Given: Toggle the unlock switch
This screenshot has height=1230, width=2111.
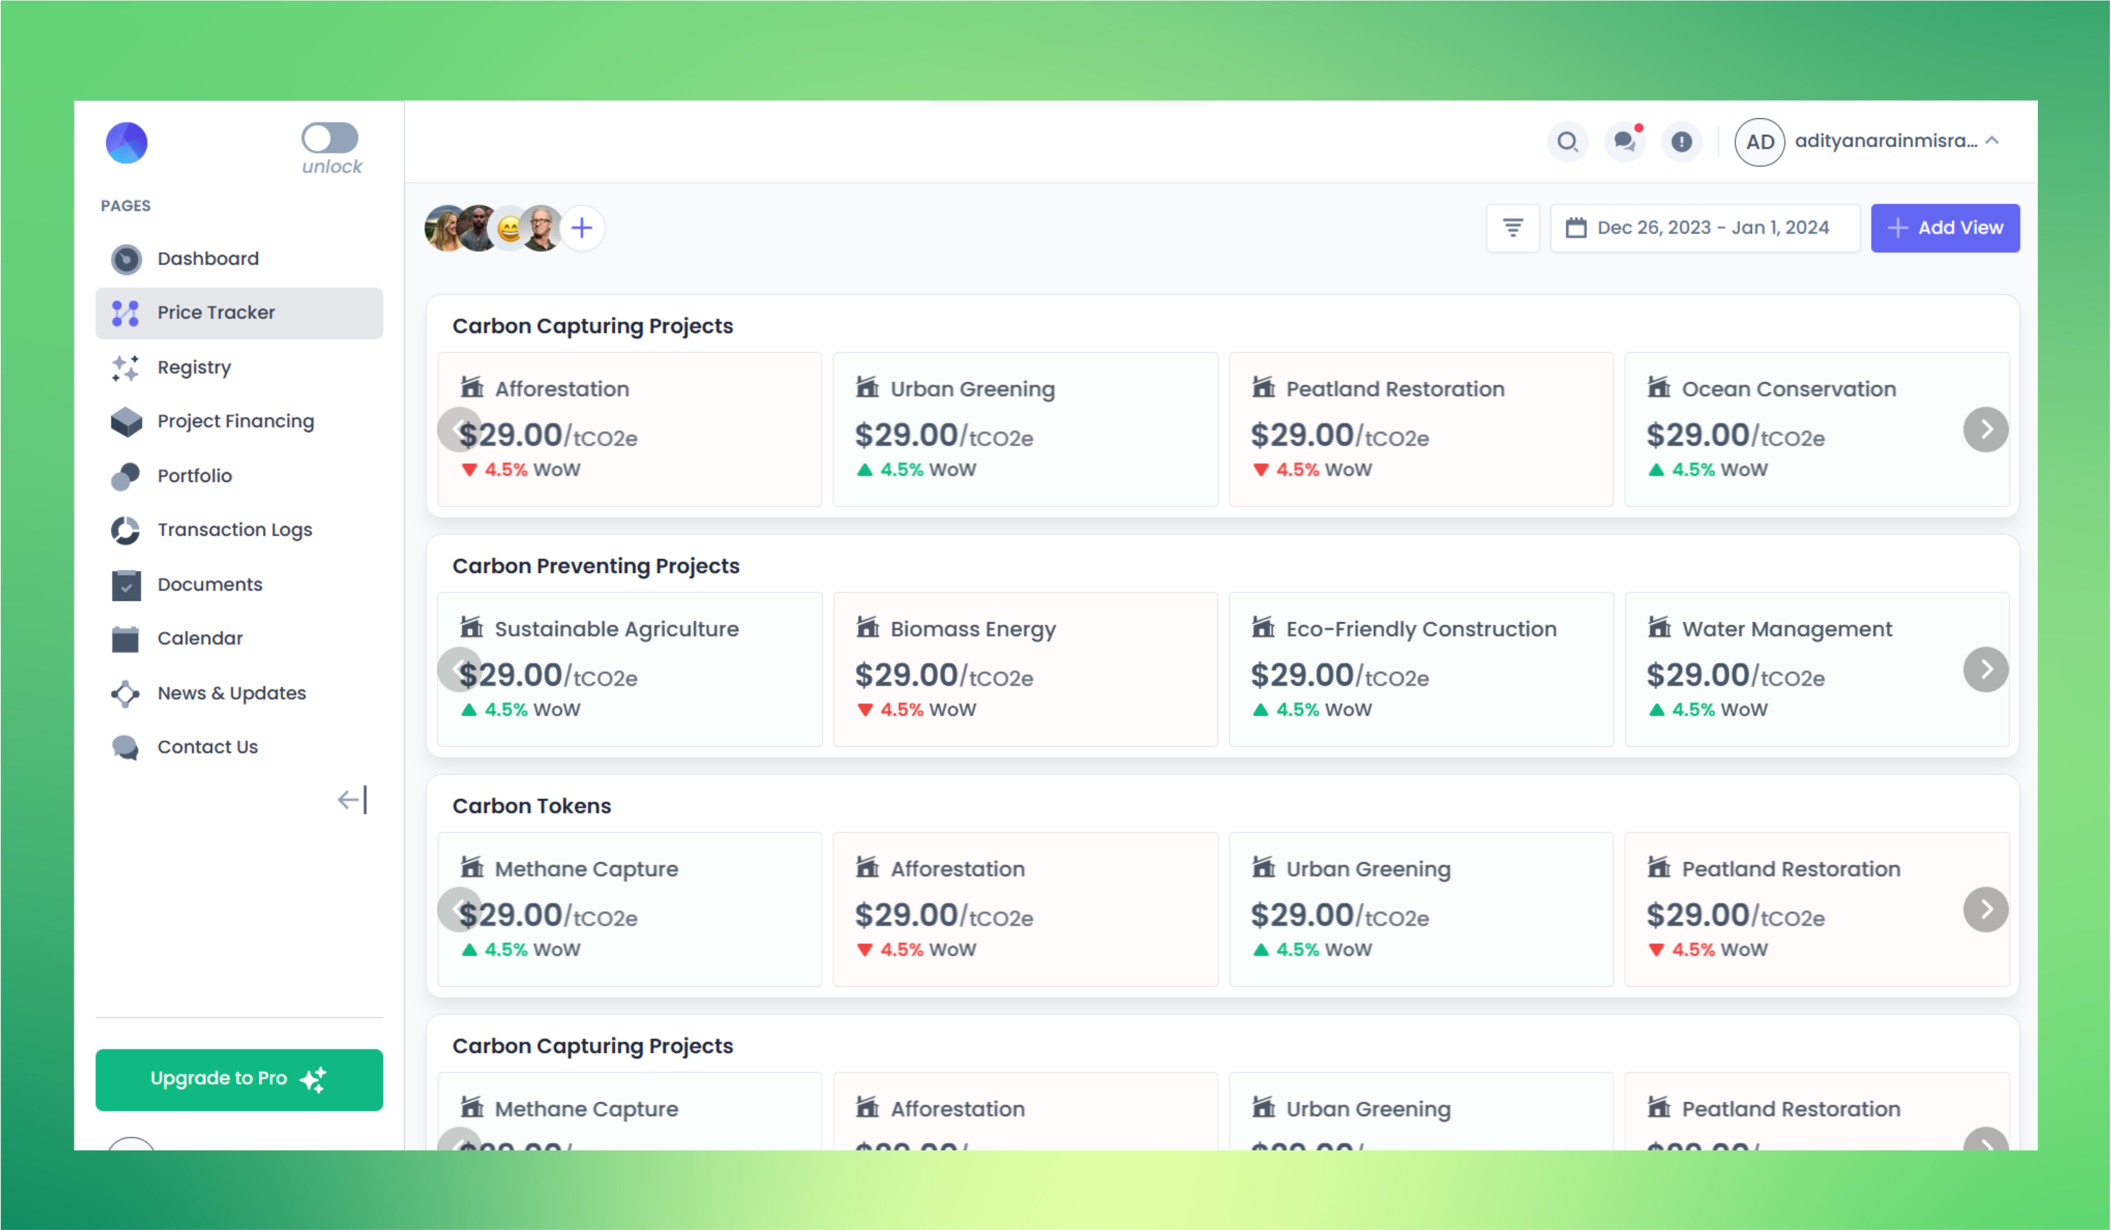Looking at the screenshot, I should click(x=330, y=138).
